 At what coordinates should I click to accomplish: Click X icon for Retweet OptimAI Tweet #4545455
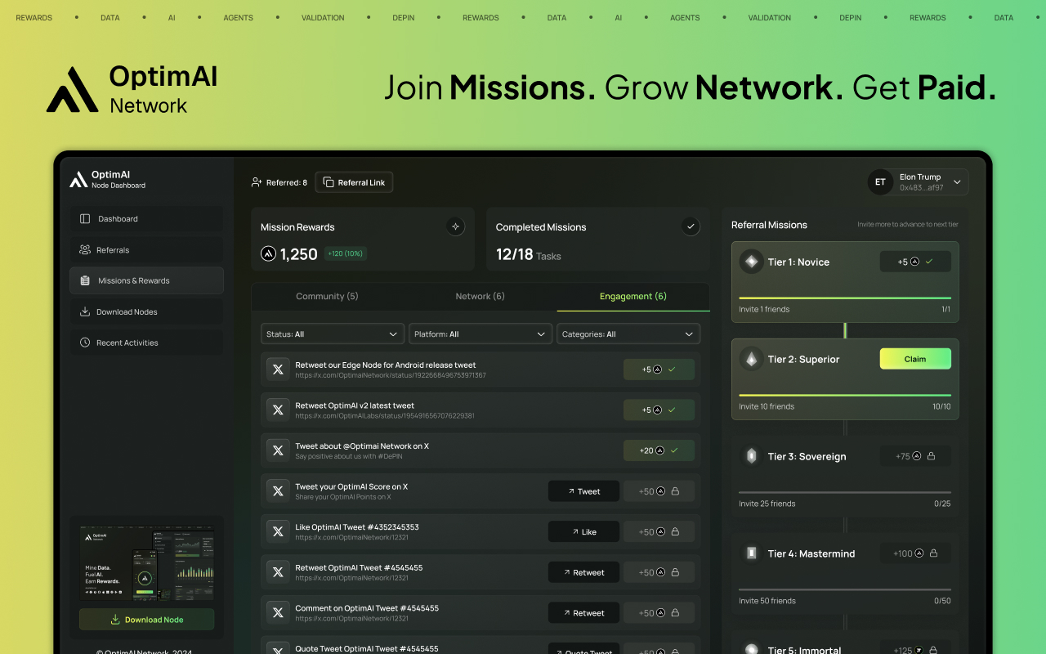[x=278, y=572]
